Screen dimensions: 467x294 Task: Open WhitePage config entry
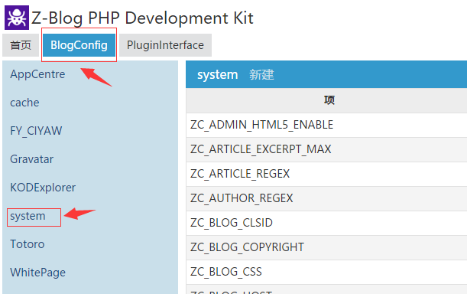37,273
